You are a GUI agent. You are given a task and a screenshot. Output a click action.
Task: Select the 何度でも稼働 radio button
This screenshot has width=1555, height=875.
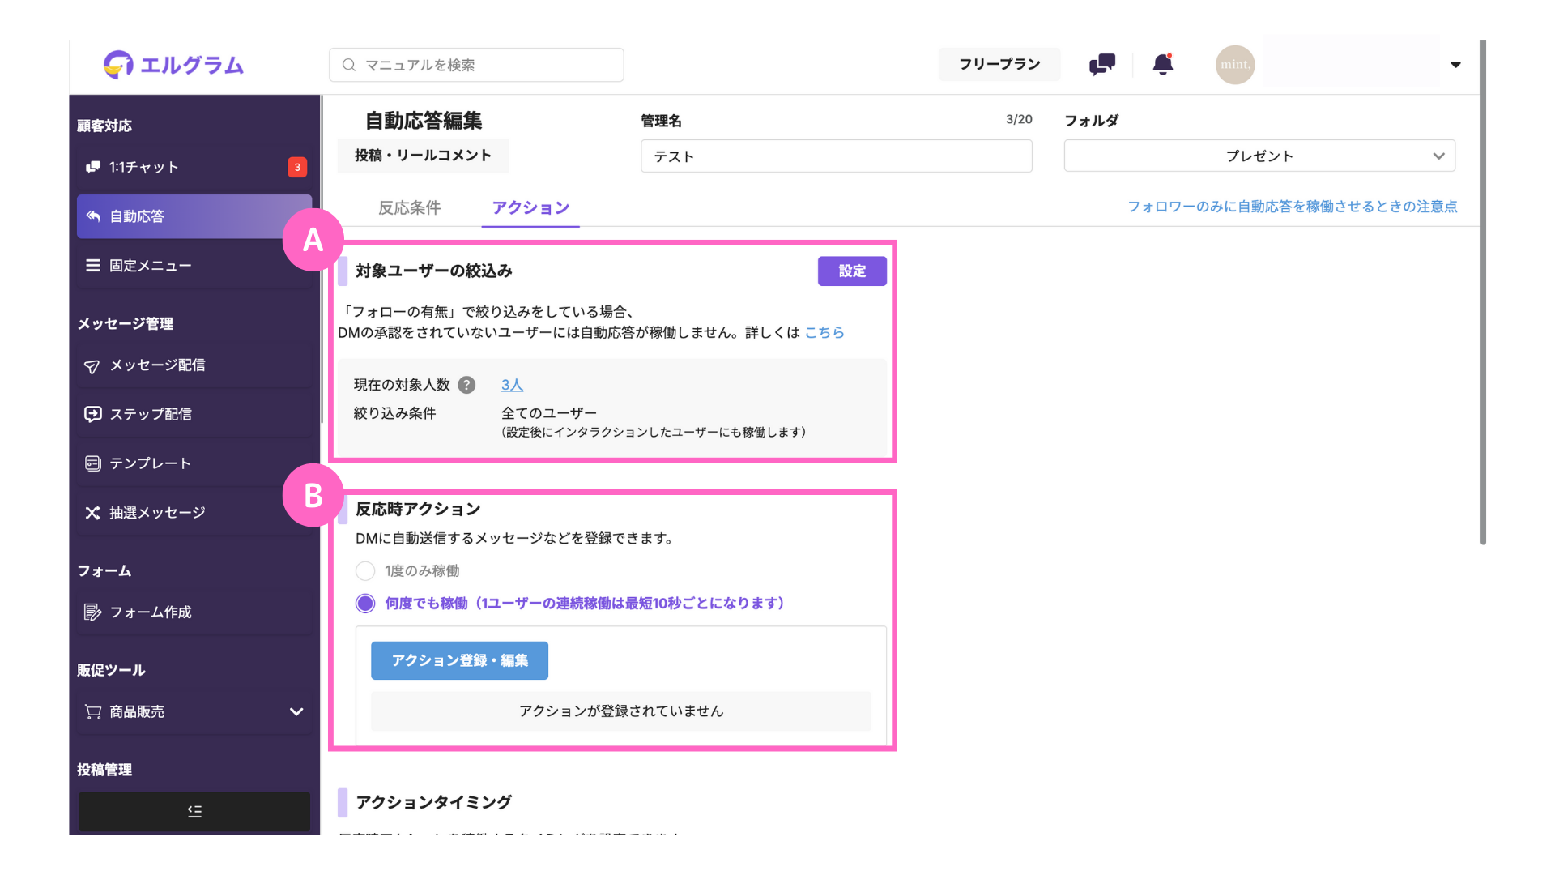[365, 604]
